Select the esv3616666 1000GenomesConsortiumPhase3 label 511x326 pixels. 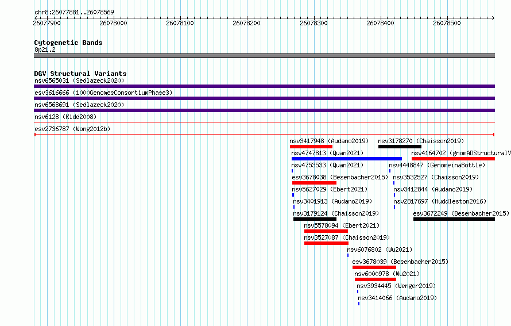[103, 93]
